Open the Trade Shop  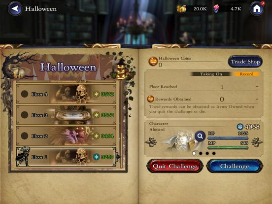[245, 62]
